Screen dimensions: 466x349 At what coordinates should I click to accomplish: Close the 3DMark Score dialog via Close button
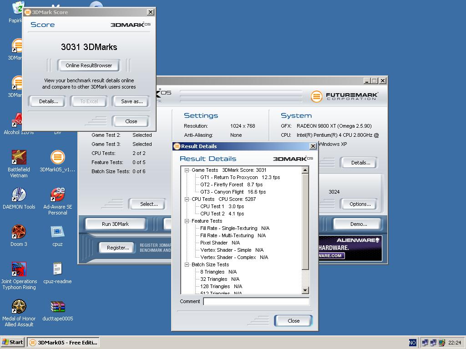(x=131, y=121)
